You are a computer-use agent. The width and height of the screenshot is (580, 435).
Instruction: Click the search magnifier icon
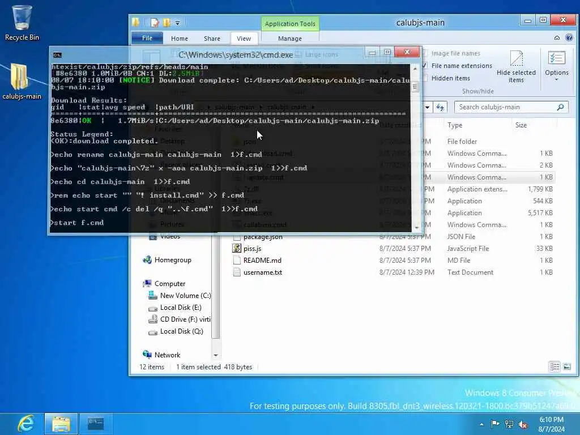pos(560,107)
